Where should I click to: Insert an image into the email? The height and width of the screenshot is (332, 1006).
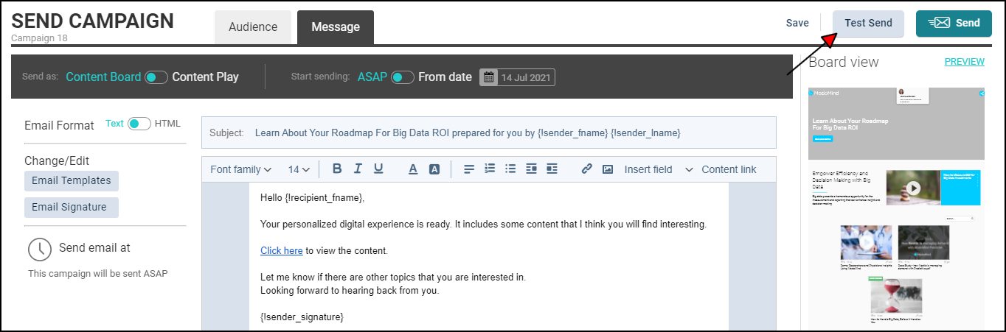(x=608, y=169)
